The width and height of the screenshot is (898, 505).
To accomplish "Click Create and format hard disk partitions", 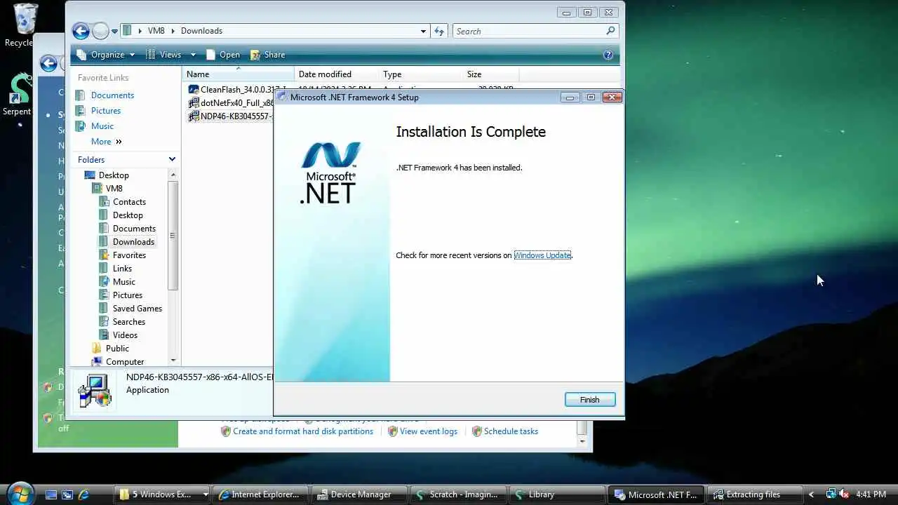I will (303, 431).
